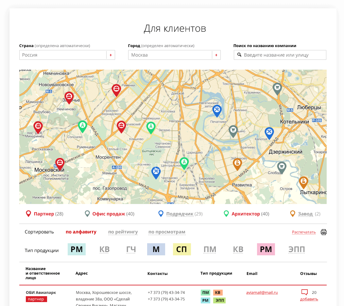Open the blue contractor pin near Капотня
The height and width of the screenshot is (306, 344).
click(x=269, y=133)
